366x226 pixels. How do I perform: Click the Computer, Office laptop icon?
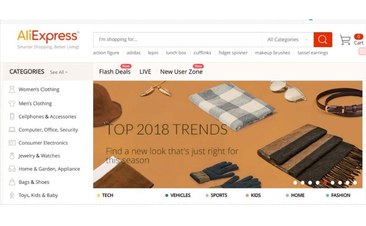(12, 130)
